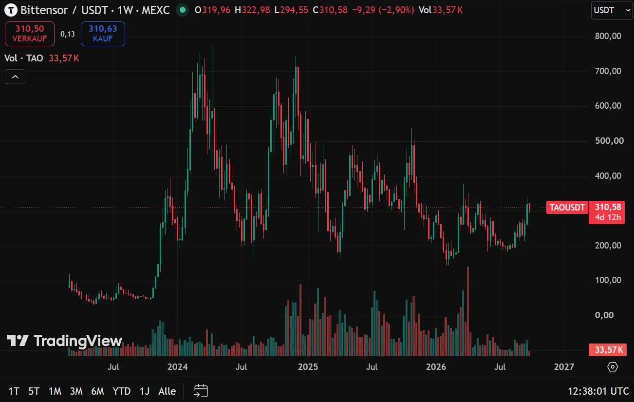634x402 pixels.
Task: Collapse the indicator legend with chevron button
Action: [x=15, y=77]
